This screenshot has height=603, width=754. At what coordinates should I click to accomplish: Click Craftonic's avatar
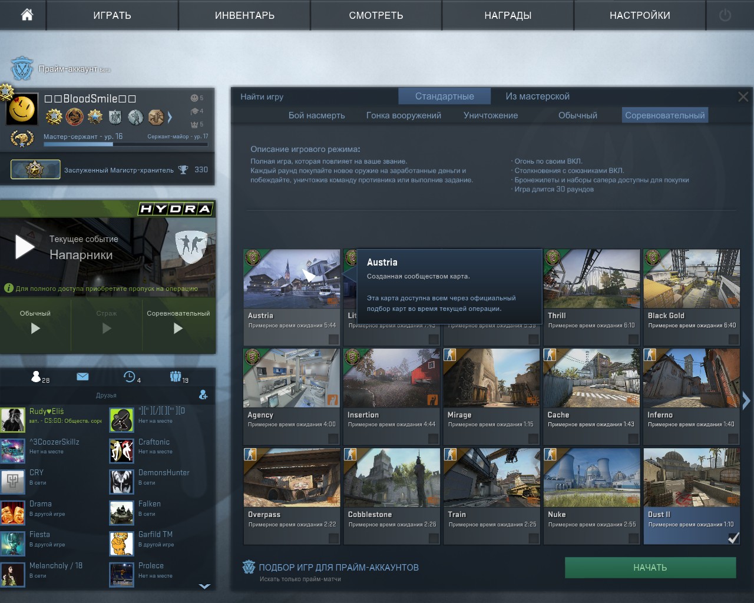pos(121,450)
